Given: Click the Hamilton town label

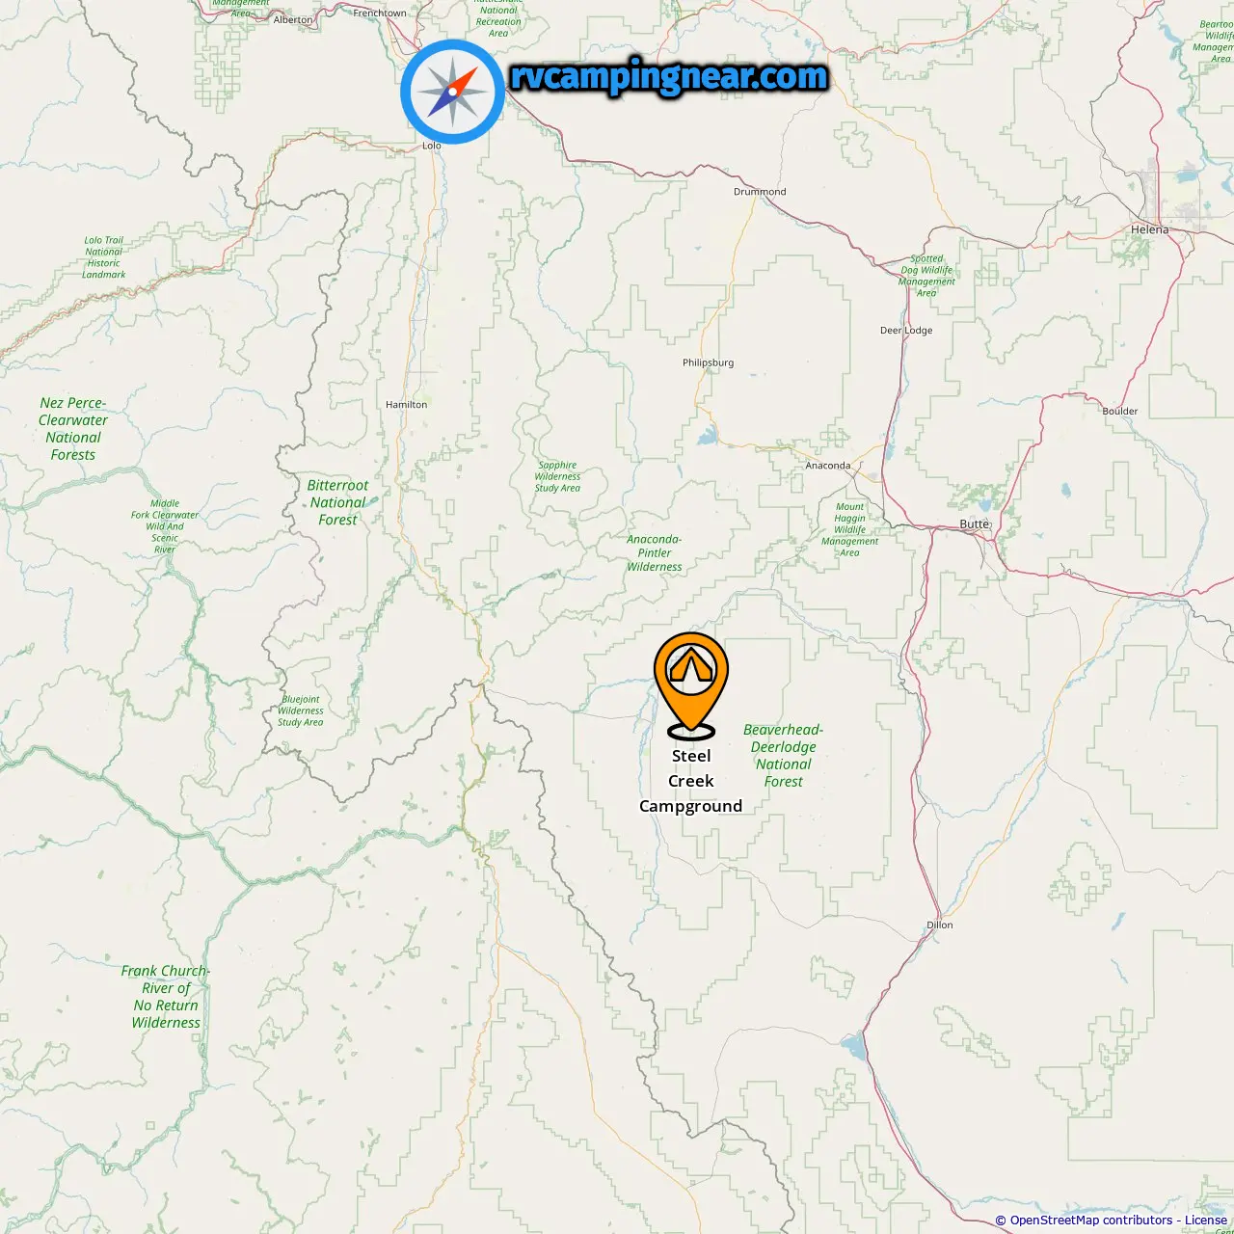Looking at the screenshot, I should pos(406,405).
